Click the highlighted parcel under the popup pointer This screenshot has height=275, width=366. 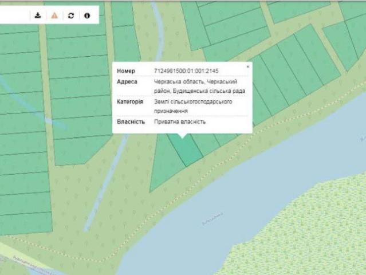click(187, 150)
